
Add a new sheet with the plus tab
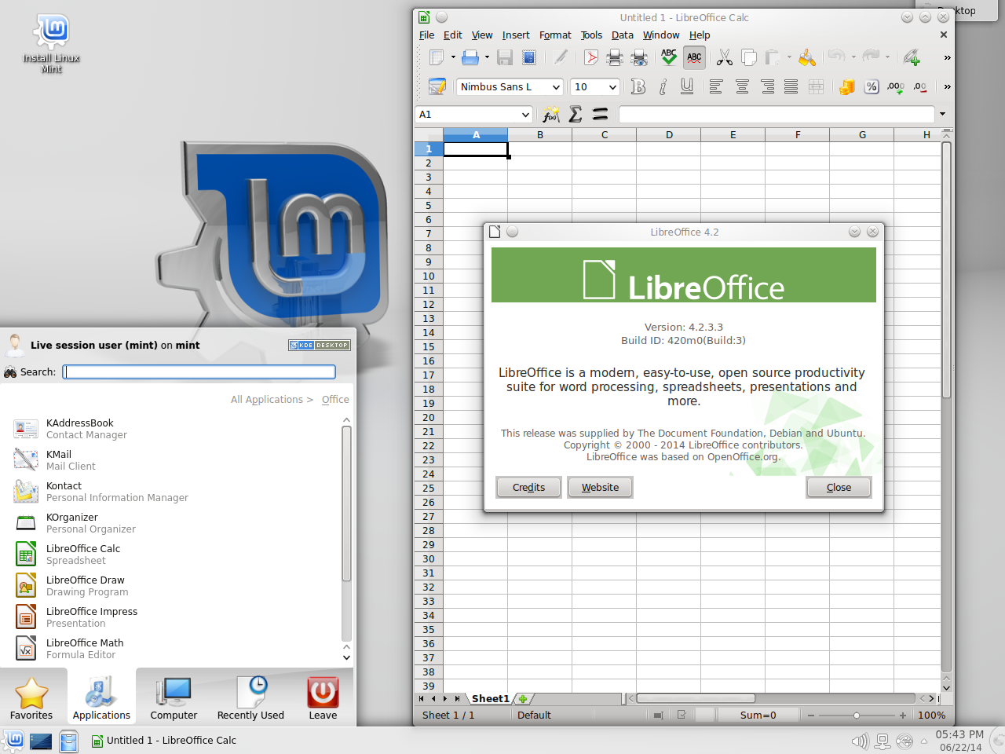click(x=523, y=699)
